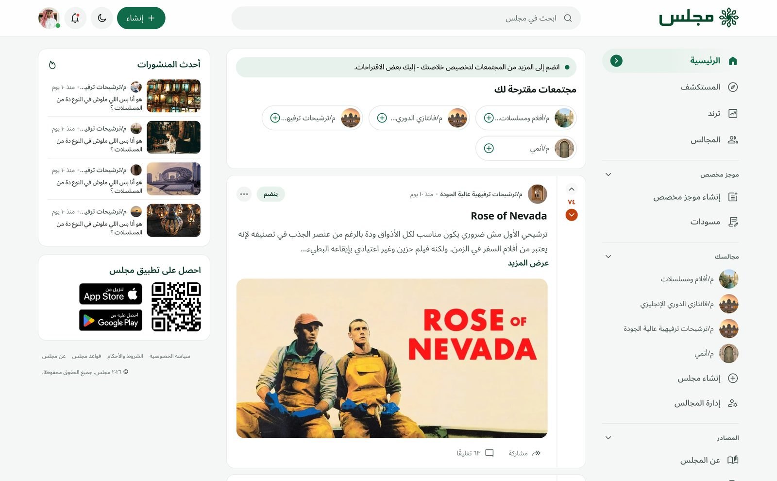
Task: Collapse the المصادر section chevron
Action: pyautogui.click(x=608, y=438)
